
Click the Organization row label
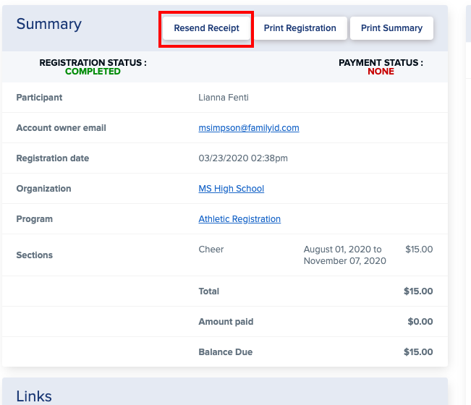43,189
